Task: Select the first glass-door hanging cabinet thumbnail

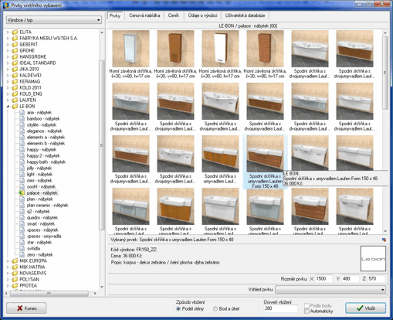Action: coord(130,49)
